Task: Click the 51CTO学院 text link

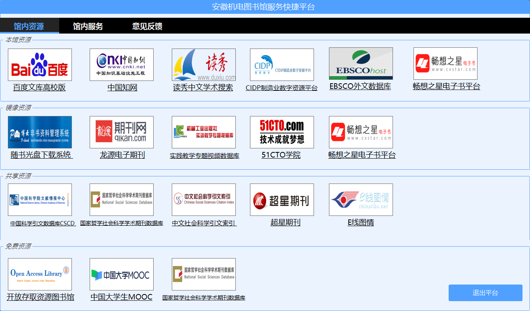Action: (x=281, y=155)
